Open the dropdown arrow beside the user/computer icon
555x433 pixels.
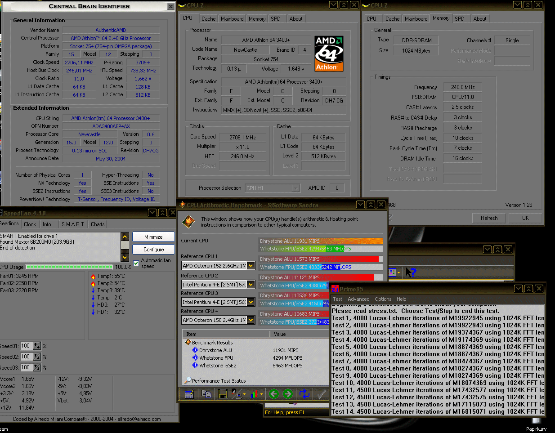244,394
